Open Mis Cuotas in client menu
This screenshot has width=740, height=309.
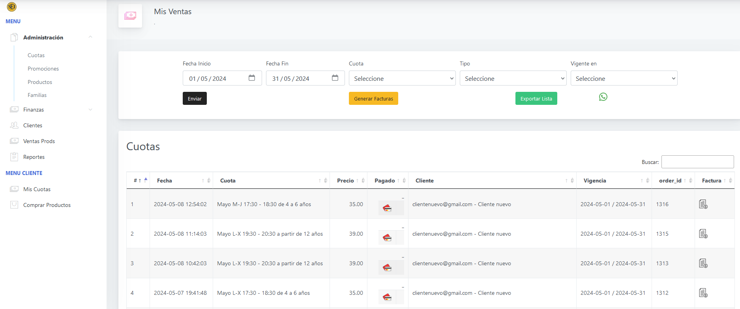pyautogui.click(x=37, y=189)
